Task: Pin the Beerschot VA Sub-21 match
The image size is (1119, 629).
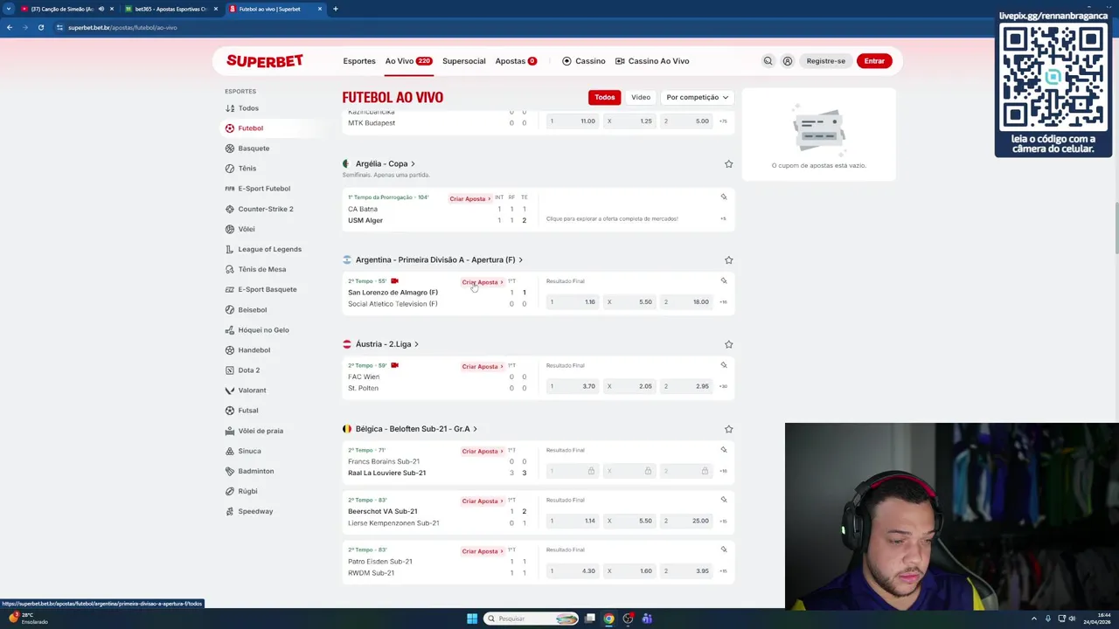Action: (x=723, y=499)
